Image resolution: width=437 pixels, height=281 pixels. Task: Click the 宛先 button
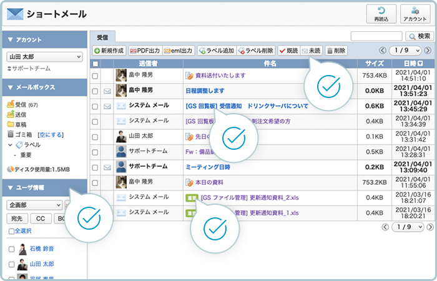pyautogui.click(x=17, y=219)
